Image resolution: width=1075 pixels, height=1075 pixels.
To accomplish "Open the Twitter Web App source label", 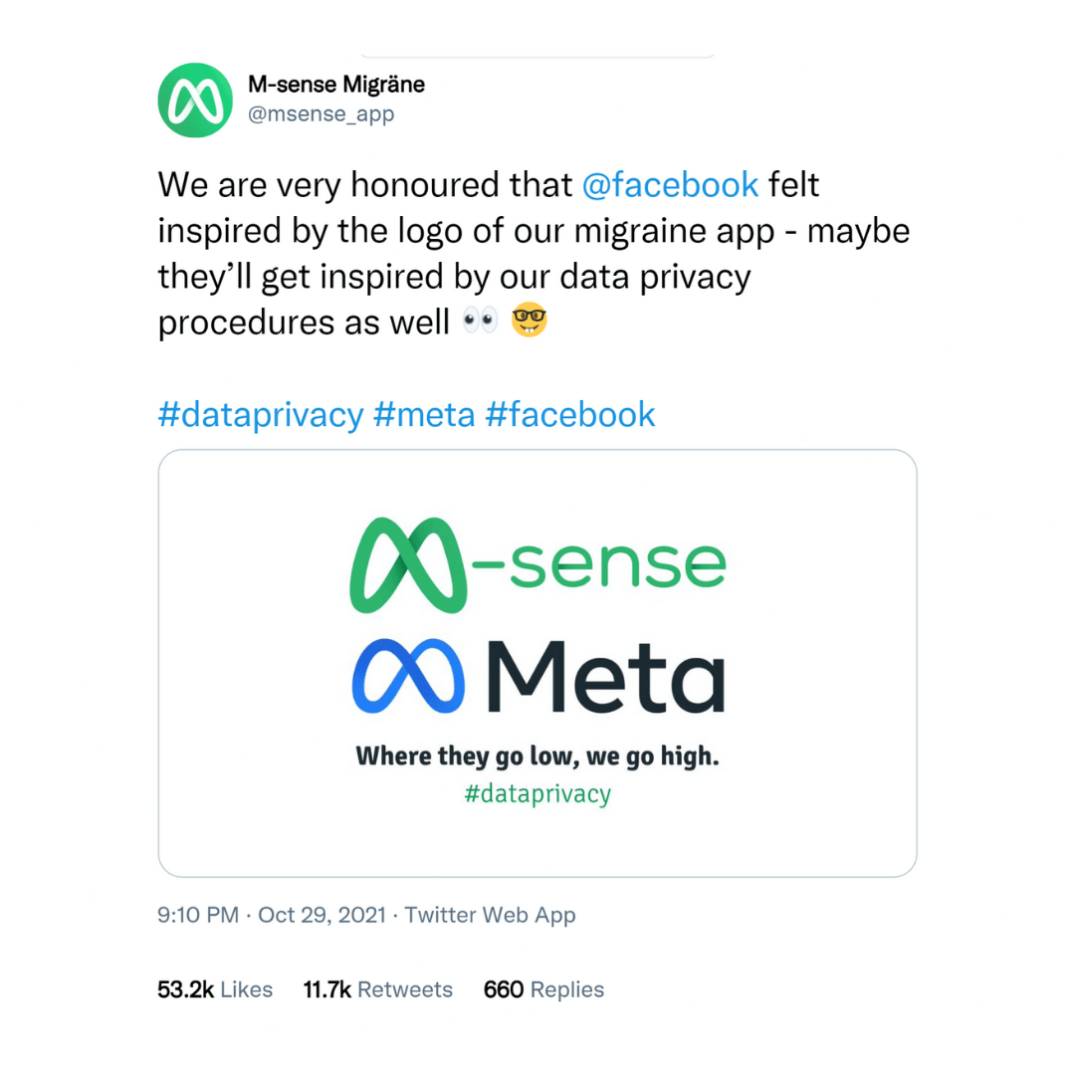I will [490, 915].
